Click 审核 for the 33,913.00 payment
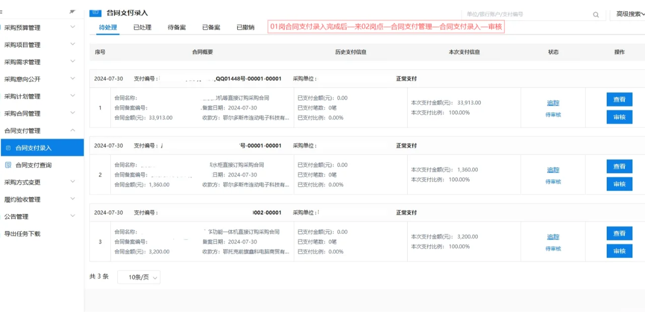Viewport: 645px width, 322px height. pos(619,117)
